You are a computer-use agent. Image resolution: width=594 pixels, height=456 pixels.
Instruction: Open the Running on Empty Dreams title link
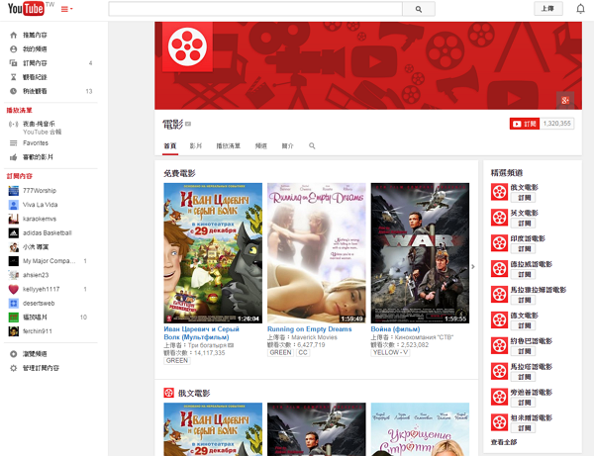pyautogui.click(x=309, y=328)
